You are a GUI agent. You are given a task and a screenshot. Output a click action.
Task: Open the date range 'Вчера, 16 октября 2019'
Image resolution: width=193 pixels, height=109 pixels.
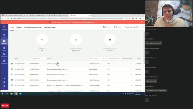132,27
